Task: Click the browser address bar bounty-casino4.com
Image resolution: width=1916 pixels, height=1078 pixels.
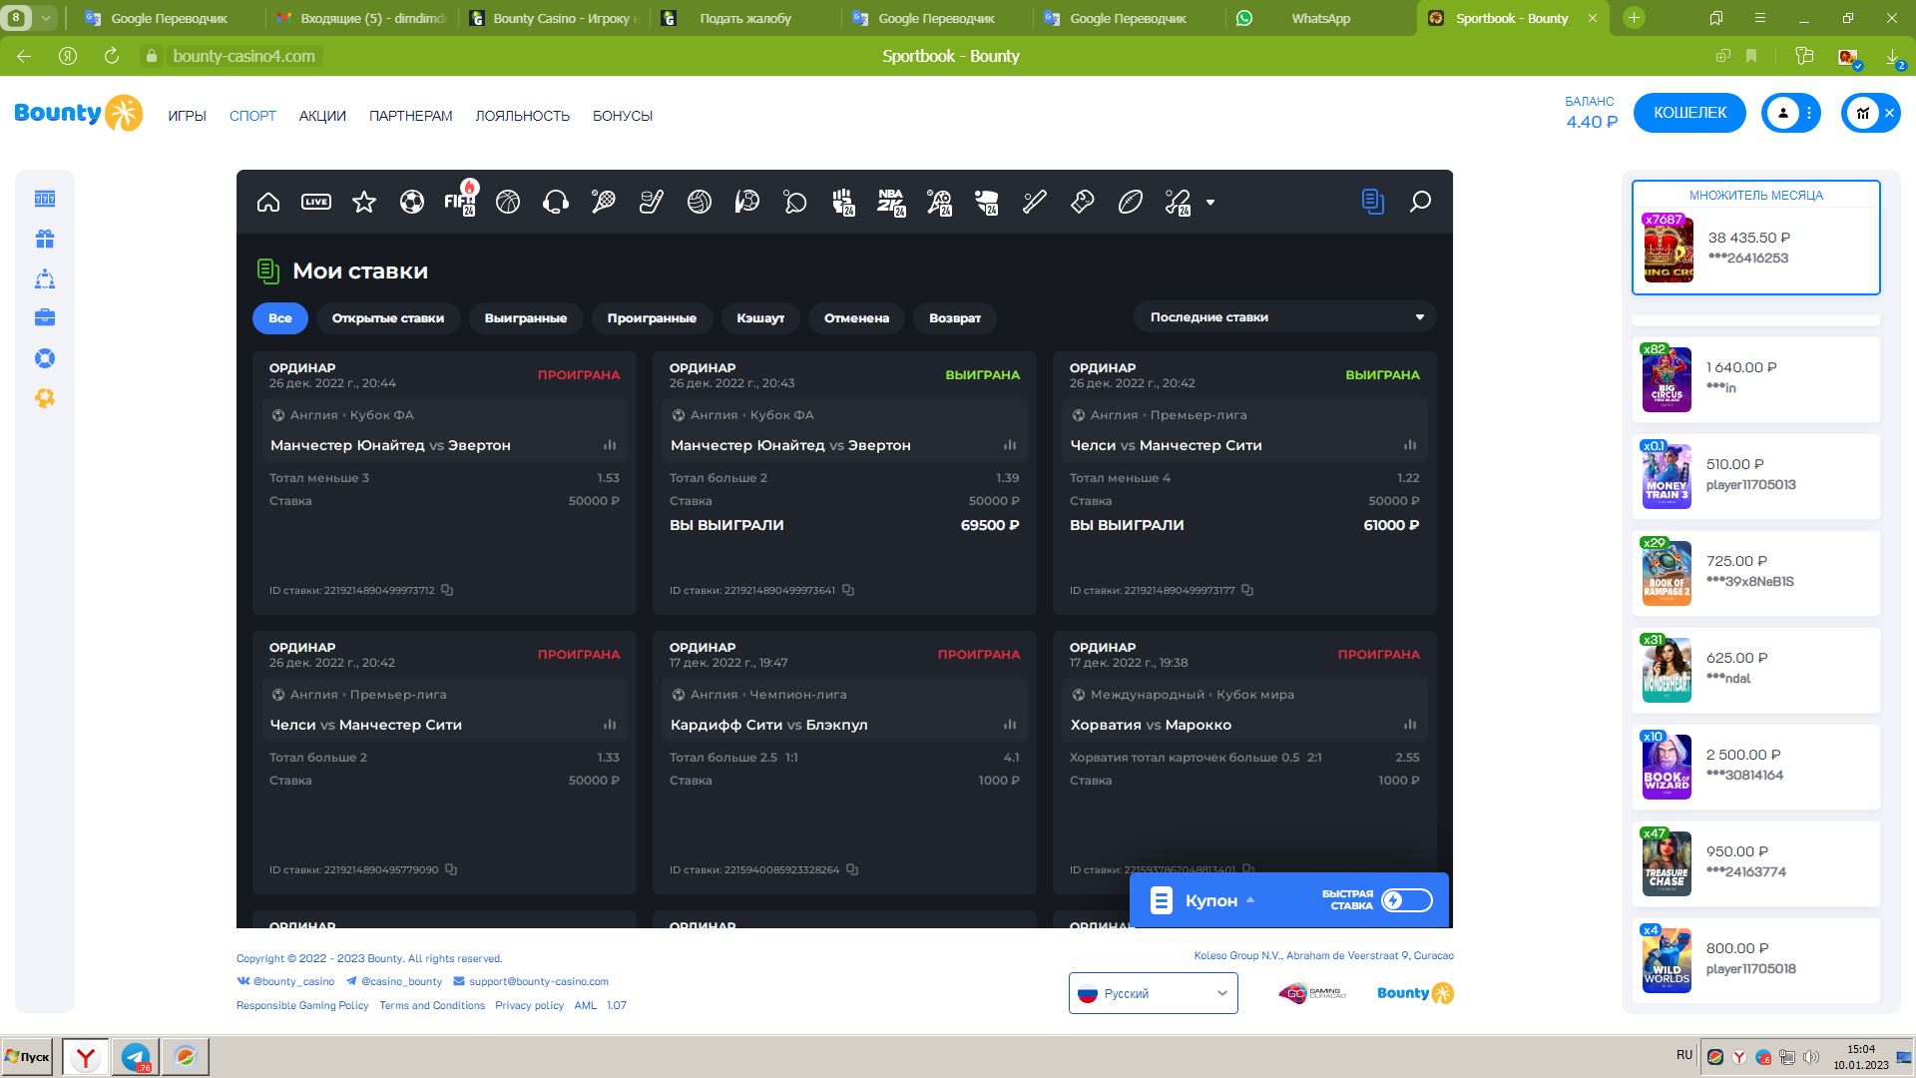Action: click(243, 56)
